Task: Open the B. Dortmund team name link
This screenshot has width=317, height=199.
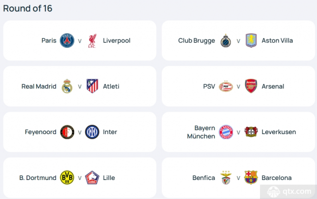Action: point(38,178)
